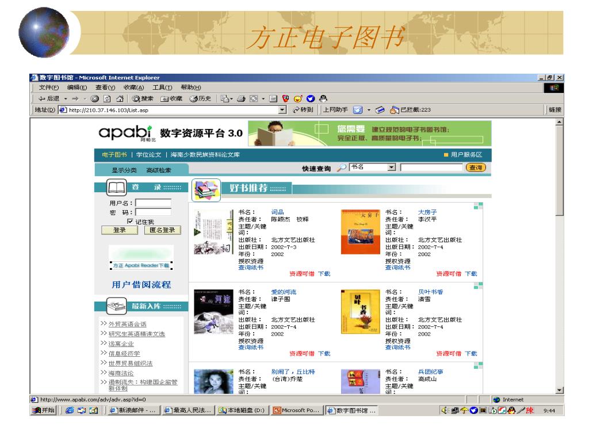Open the 文件(F) menu
This screenshot has width=589, height=442.
49,87
